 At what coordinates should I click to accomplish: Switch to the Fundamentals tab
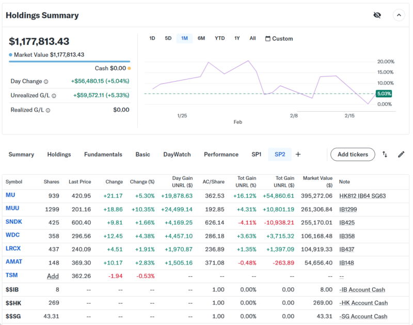coord(103,154)
